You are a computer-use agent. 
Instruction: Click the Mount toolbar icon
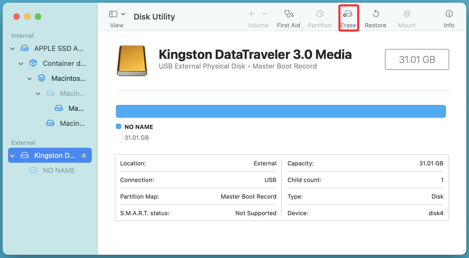(406, 17)
